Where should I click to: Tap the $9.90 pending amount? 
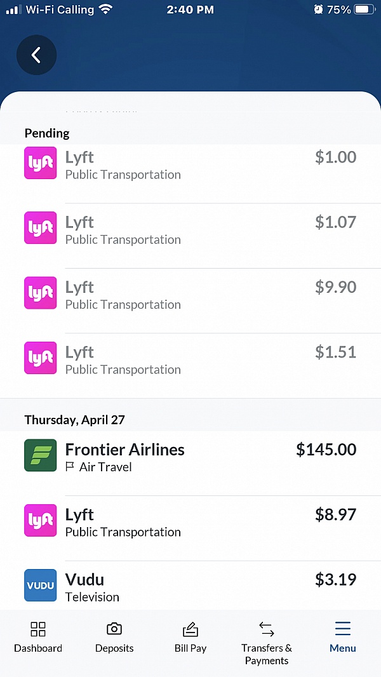tap(336, 287)
